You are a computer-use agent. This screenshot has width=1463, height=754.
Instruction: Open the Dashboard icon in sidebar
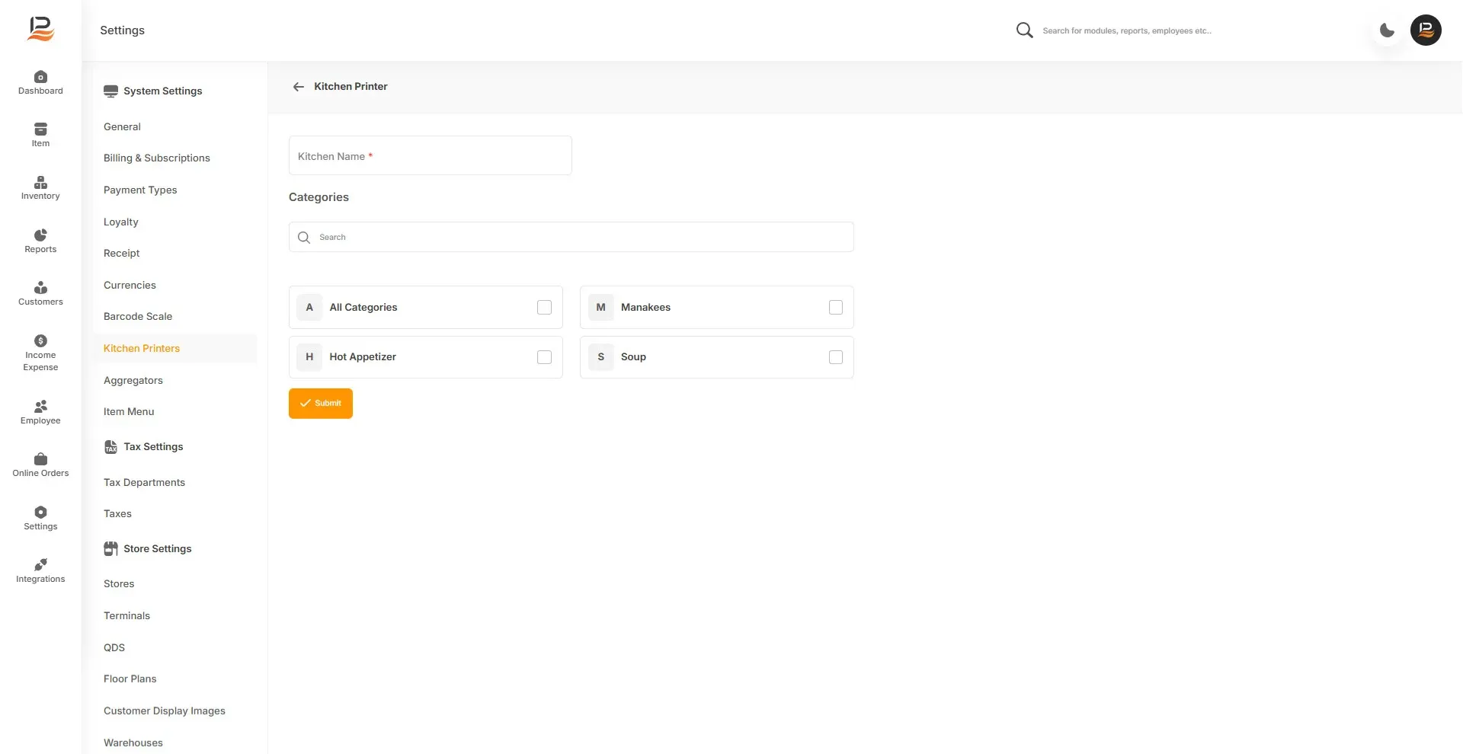tap(40, 77)
